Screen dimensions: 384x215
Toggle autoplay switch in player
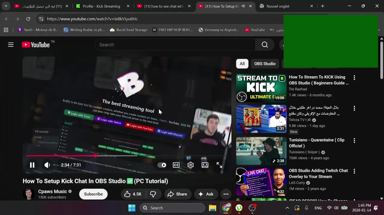click(162, 165)
